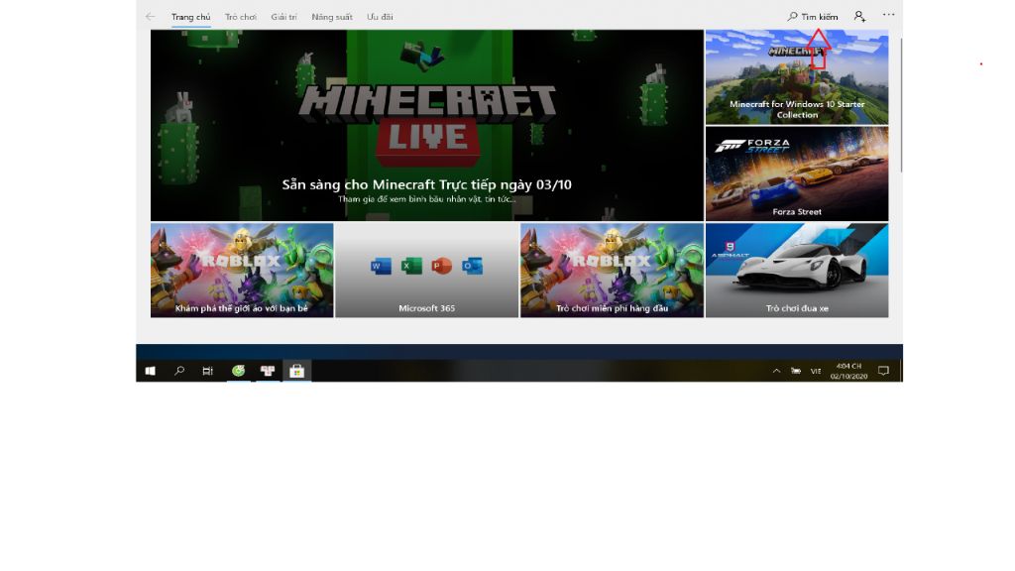Screen dimensions: 1015x571
Task: Switch to the Giải trí tab
Action: (x=284, y=17)
